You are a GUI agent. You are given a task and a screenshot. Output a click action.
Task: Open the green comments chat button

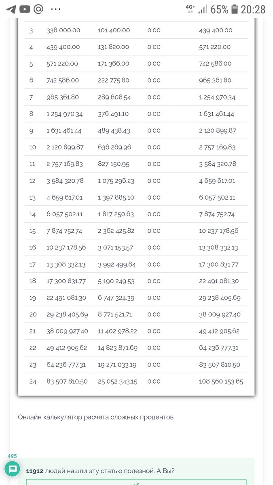[x=13, y=469]
